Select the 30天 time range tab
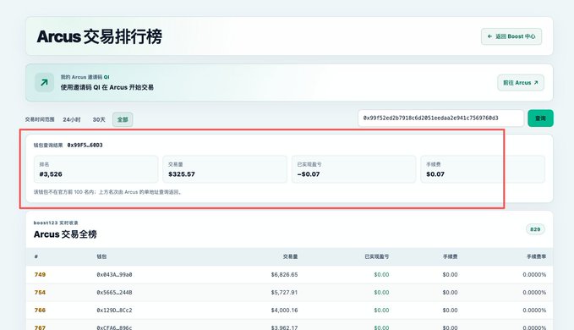574x330 pixels. (x=99, y=119)
